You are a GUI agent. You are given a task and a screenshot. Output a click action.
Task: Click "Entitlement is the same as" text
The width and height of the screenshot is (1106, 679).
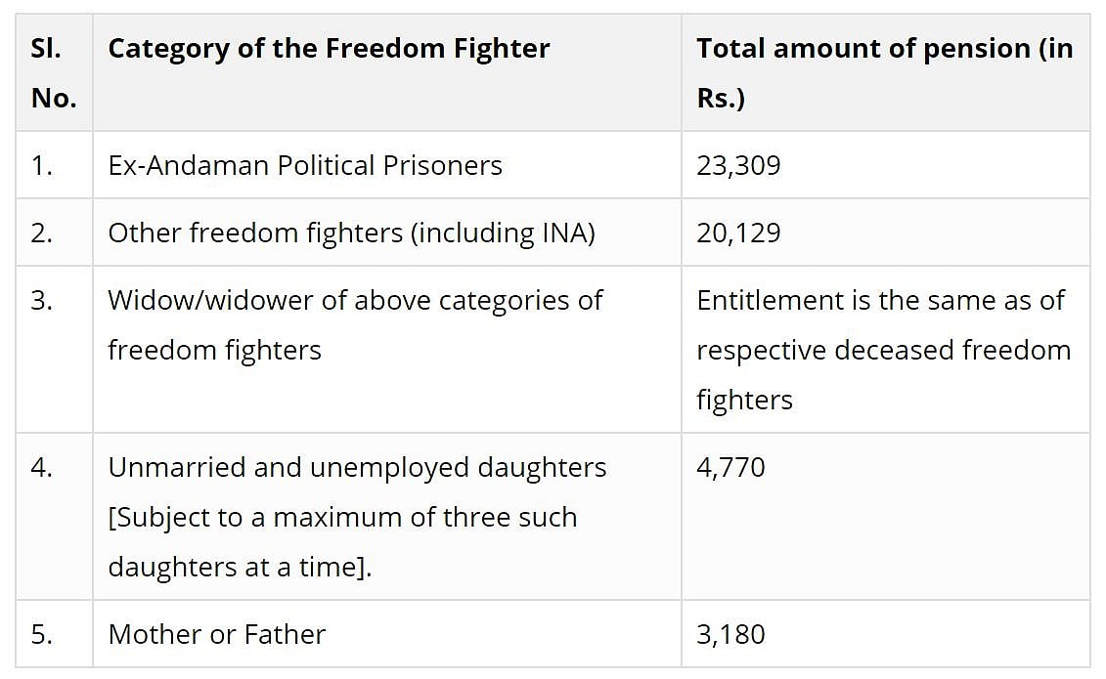pos(880,300)
